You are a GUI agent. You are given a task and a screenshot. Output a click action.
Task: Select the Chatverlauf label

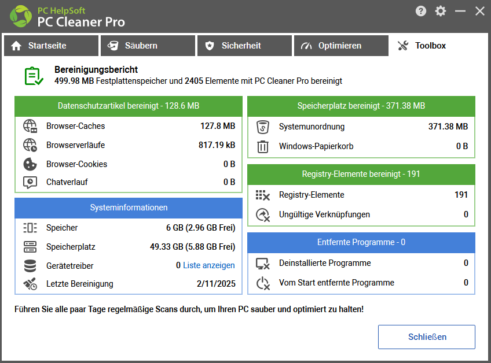tap(67, 182)
